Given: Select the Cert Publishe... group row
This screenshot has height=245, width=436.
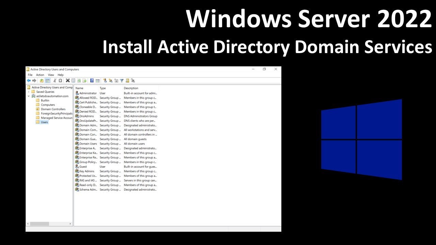Looking at the screenshot, I should [116, 102].
